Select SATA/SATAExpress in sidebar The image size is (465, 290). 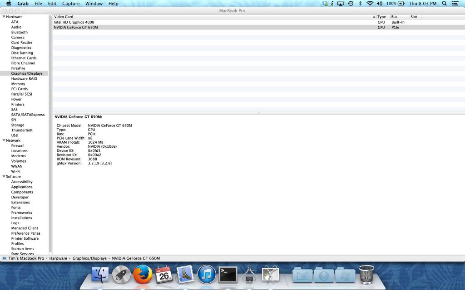click(x=28, y=115)
